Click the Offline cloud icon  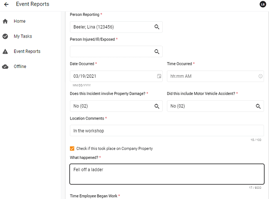click(x=5, y=67)
